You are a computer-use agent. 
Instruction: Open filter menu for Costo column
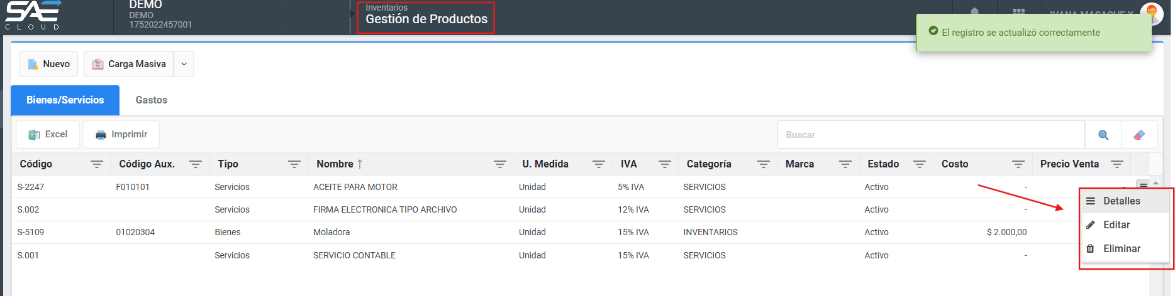point(1018,164)
